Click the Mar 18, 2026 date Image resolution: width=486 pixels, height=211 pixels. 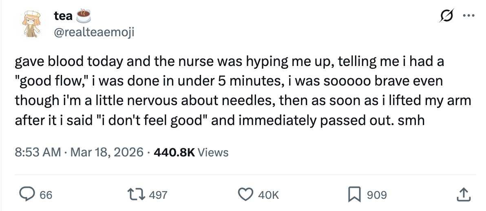107,152
